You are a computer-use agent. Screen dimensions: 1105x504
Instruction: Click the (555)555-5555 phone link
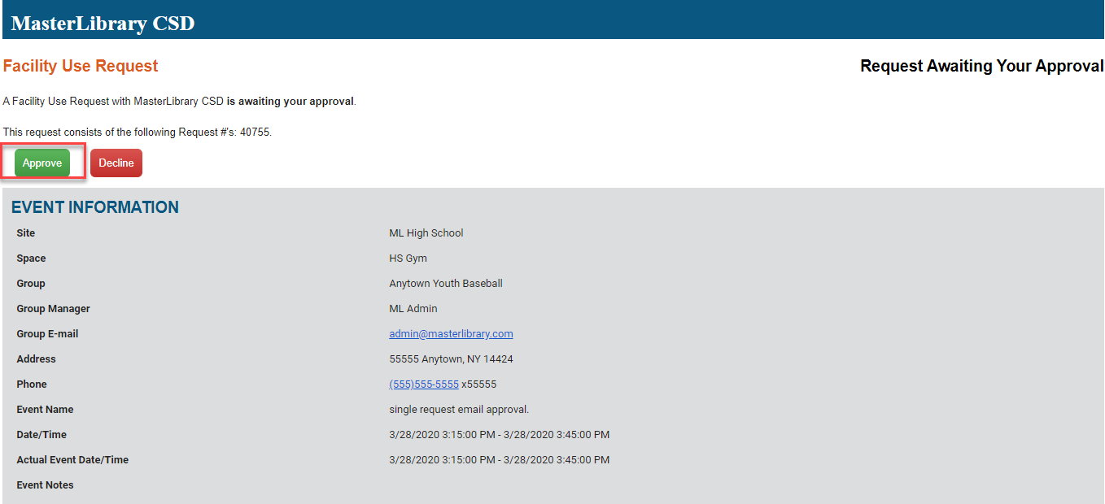(x=424, y=385)
